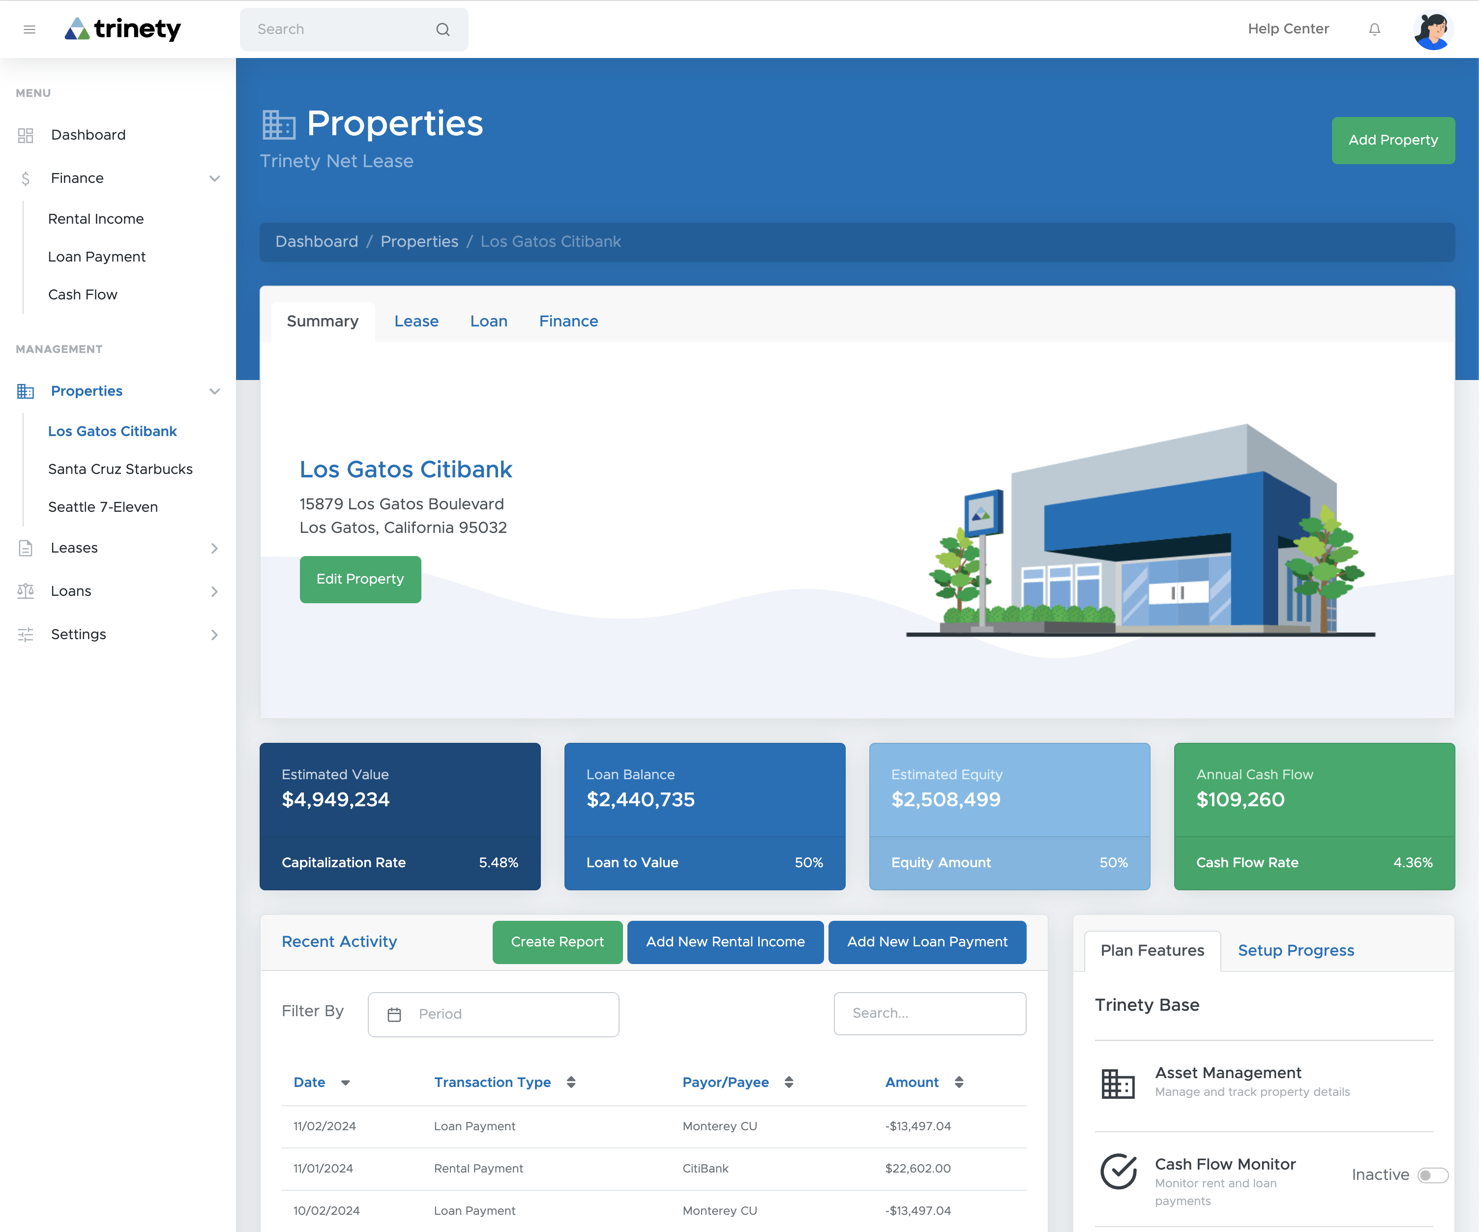
Task: Click the notification bell
Action: 1374,29
